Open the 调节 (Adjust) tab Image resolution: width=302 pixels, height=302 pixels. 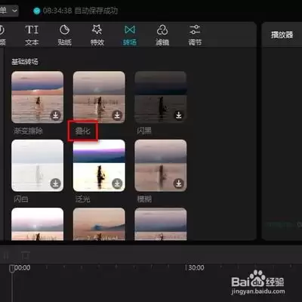point(195,35)
